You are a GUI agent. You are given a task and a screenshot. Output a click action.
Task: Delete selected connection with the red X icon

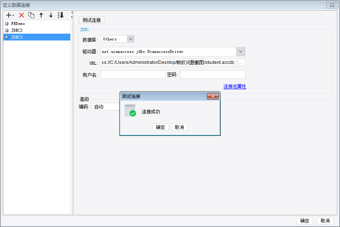coord(22,15)
